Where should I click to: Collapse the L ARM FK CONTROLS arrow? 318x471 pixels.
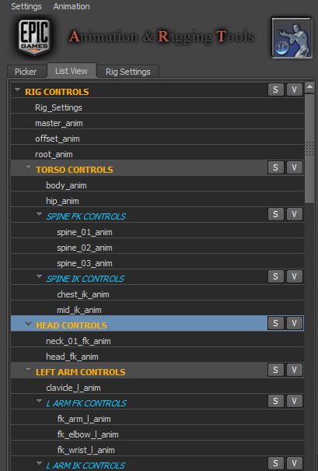(40, 401)
